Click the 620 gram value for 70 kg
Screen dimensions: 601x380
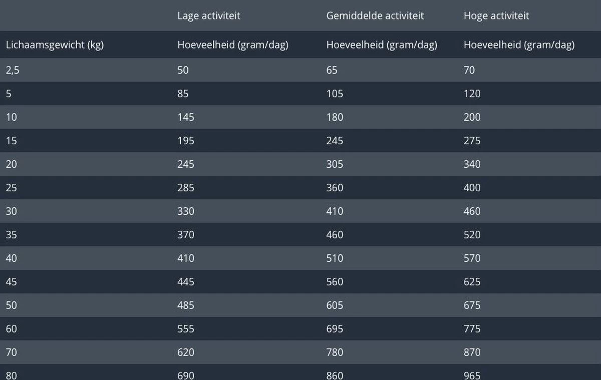pyautogui.click(x=186, y=352)
